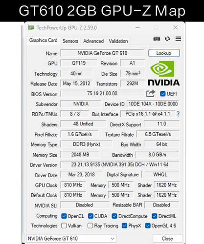Click the GPU Clock row Shader 1620 MHz
The image size is (204, 244).
click(166, 185)
